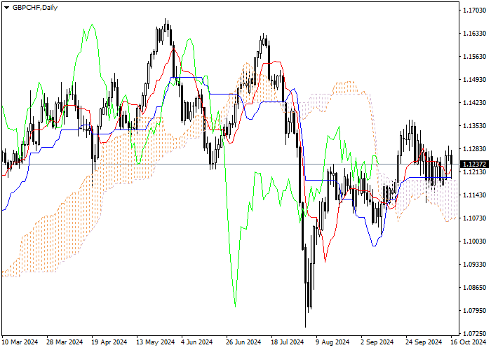Click the 1.10030 price scale label
Image resolution: width=491 pixels, height=350 pixels.
[474, 241]
